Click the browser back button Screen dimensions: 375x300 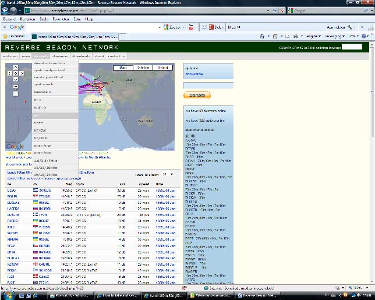6,10
